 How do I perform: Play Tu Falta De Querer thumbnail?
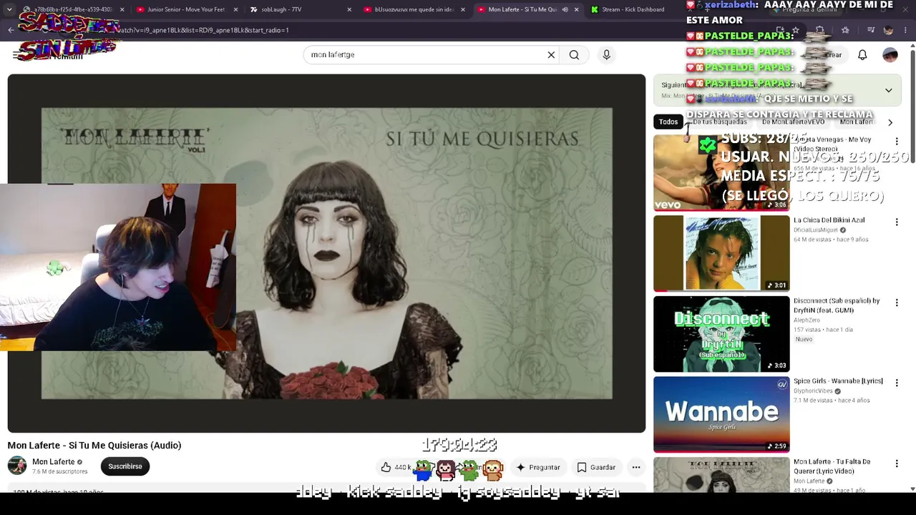pos(721,475)
